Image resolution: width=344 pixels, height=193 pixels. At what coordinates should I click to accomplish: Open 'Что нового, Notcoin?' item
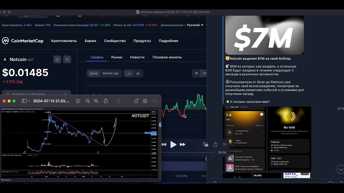[245, 158]
